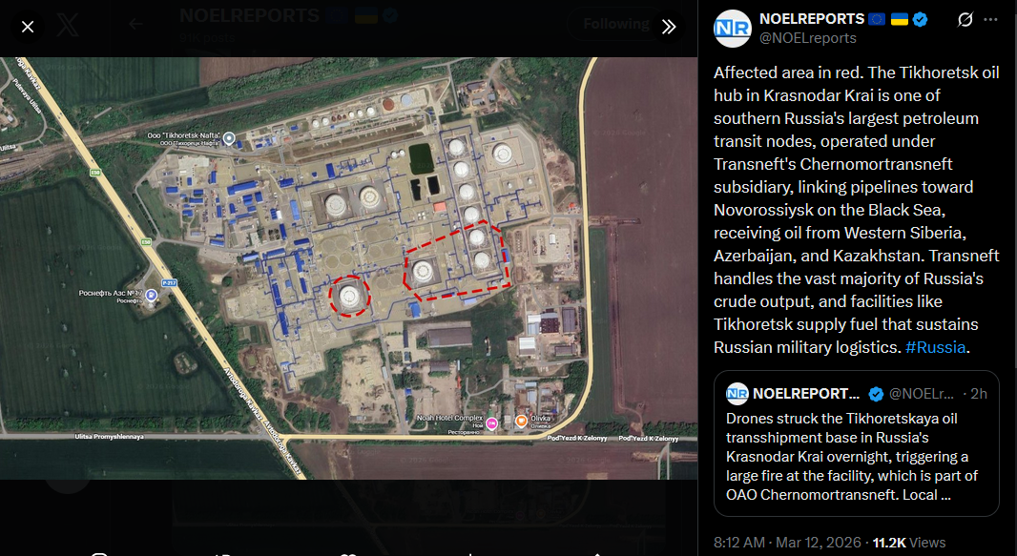Click the satellite image of the oil hub
Screen dimensions: 1017x556
tap(348, 268)
